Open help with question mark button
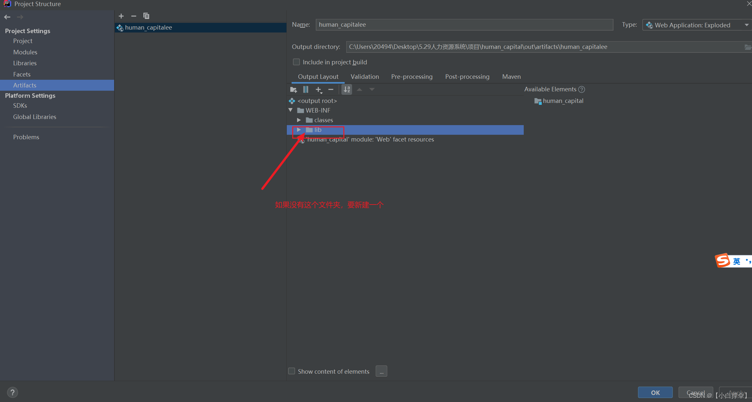The width and height of the screenshot is (752, 402). tap(13, 392)
